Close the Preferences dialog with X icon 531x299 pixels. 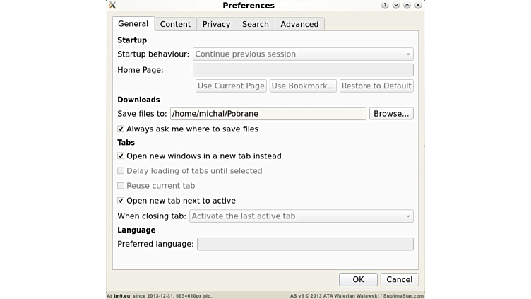point(418,6)
